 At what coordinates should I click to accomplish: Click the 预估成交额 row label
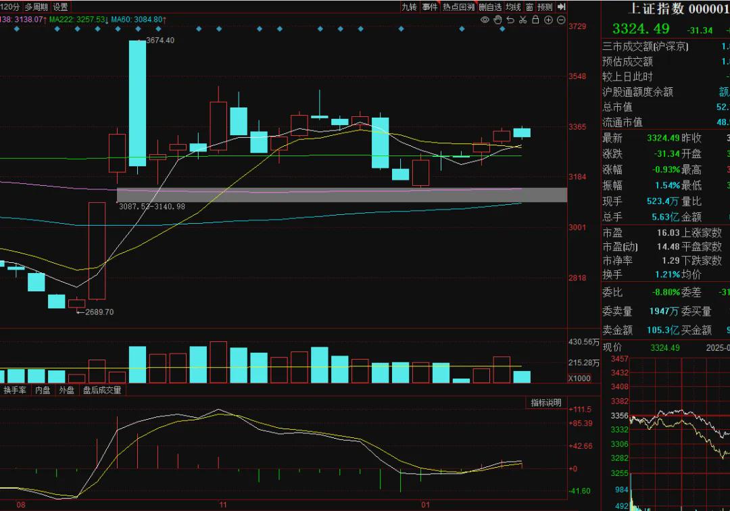click(627, 62)
